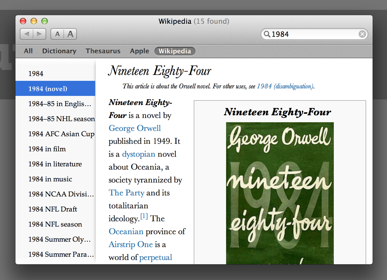Click the Nineteen Eighty-Four book cover image
The image size is (387, 280).
tap(280, 193)
